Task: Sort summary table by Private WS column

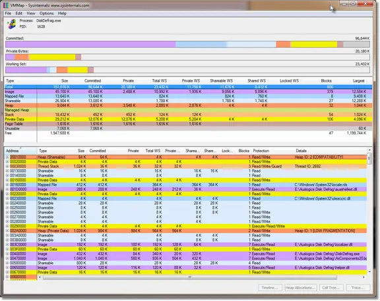Action: tap(186, 81)
